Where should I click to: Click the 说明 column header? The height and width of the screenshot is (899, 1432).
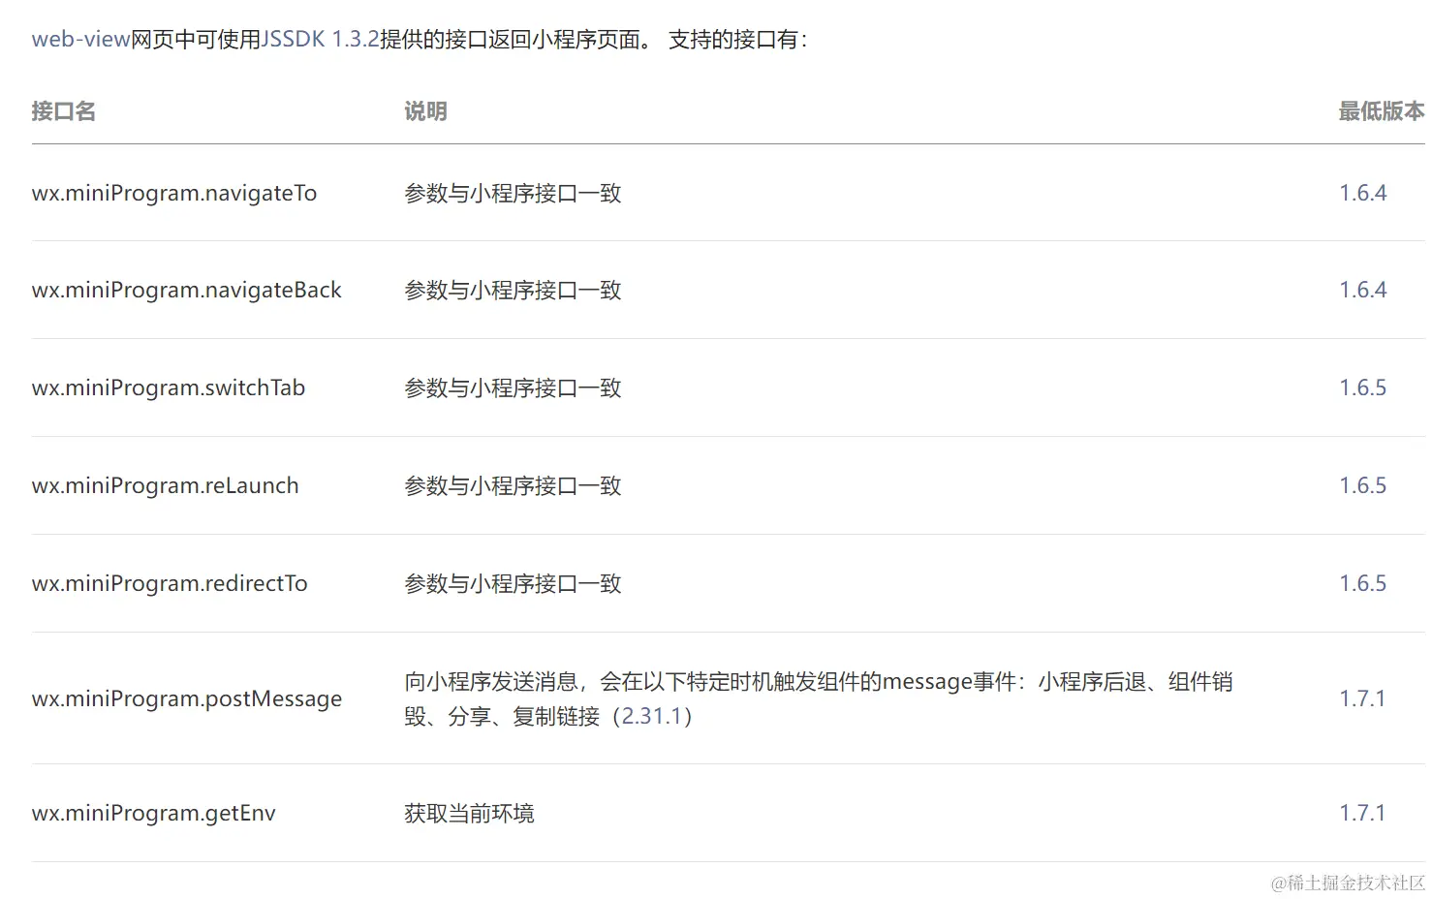425,111
